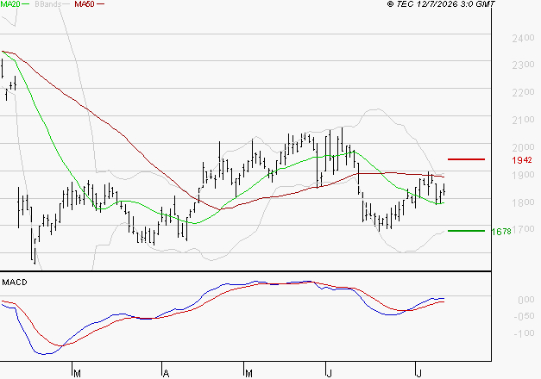The height and width of the screenshot is (379, 541).
Task: Click the MA20 legend label
Action: [10, 4]
